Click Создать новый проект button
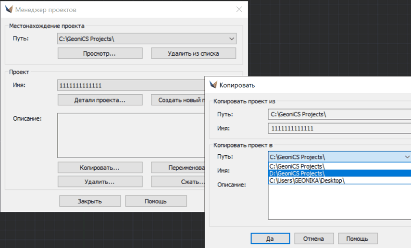411x248 pixels. (x=178, y=100)
